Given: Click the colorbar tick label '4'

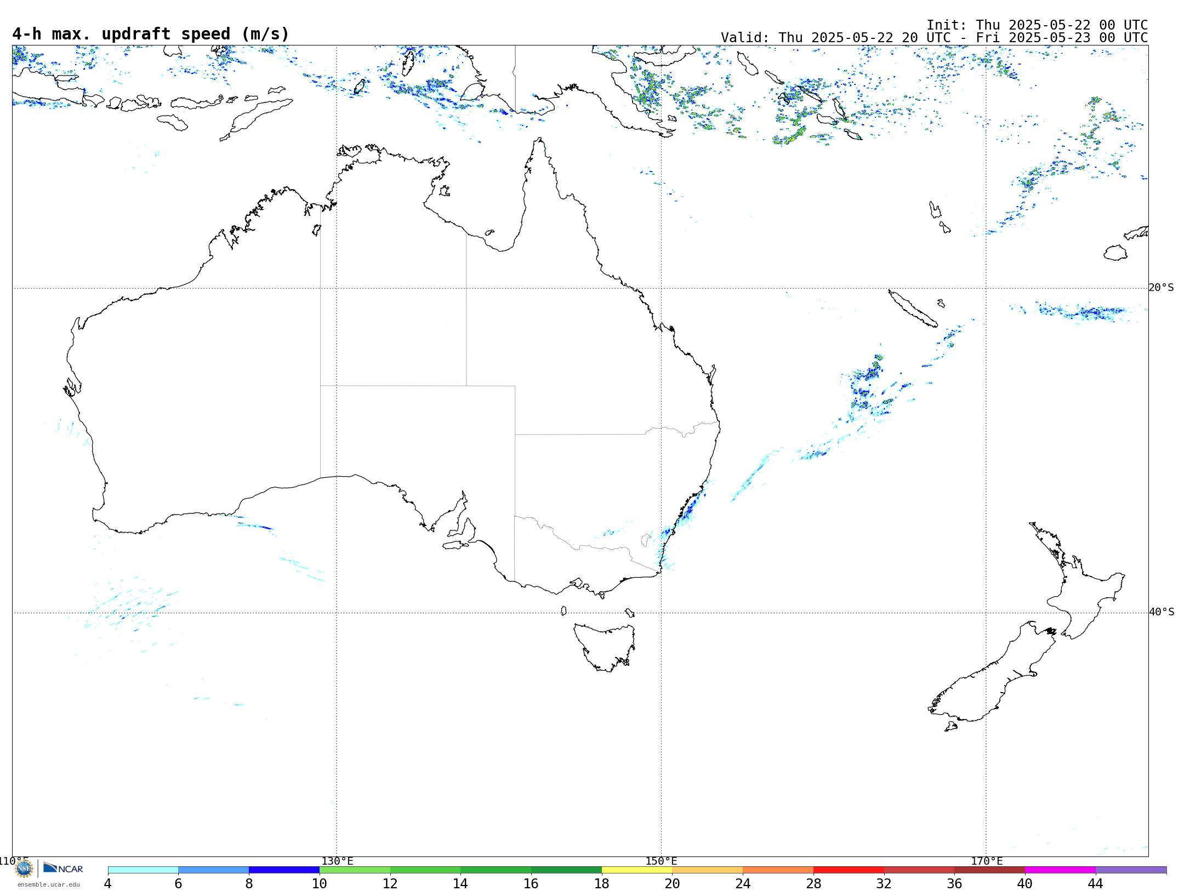Looking at the screenshot, I should [x=108, y=883].
